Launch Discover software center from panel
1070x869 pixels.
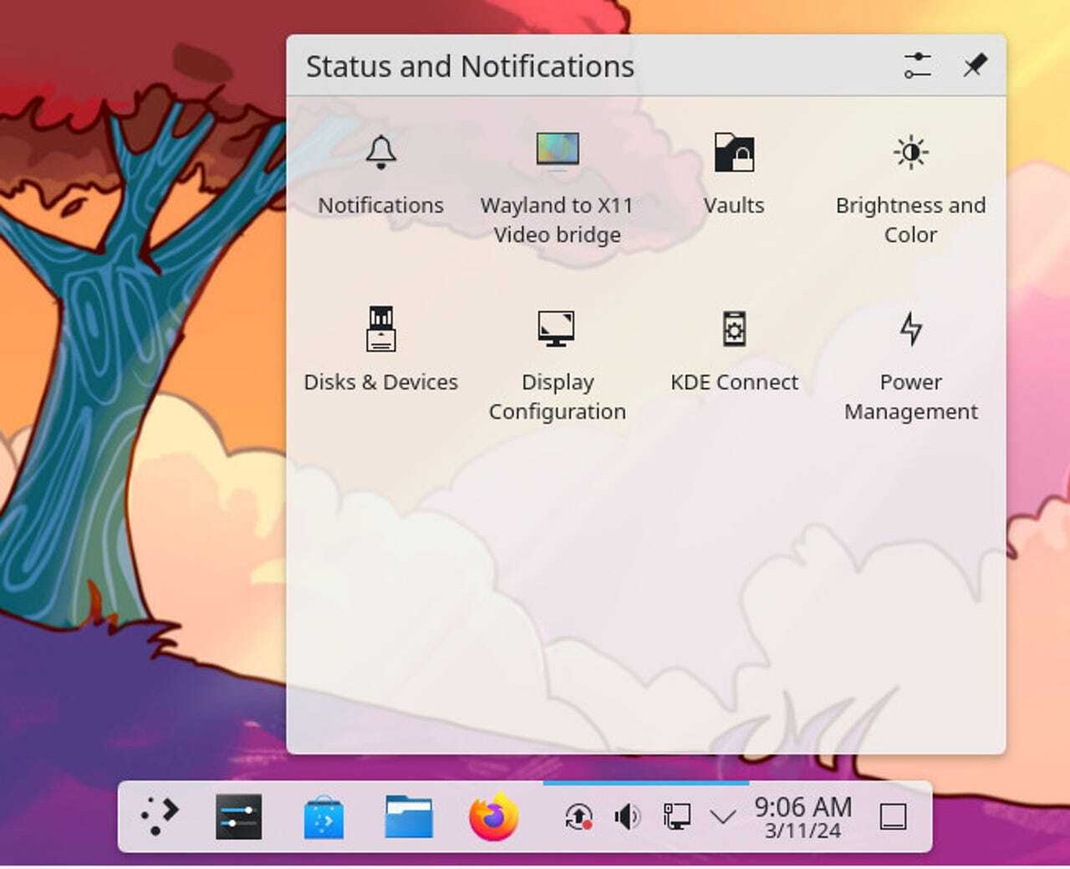tap(324, 816)
